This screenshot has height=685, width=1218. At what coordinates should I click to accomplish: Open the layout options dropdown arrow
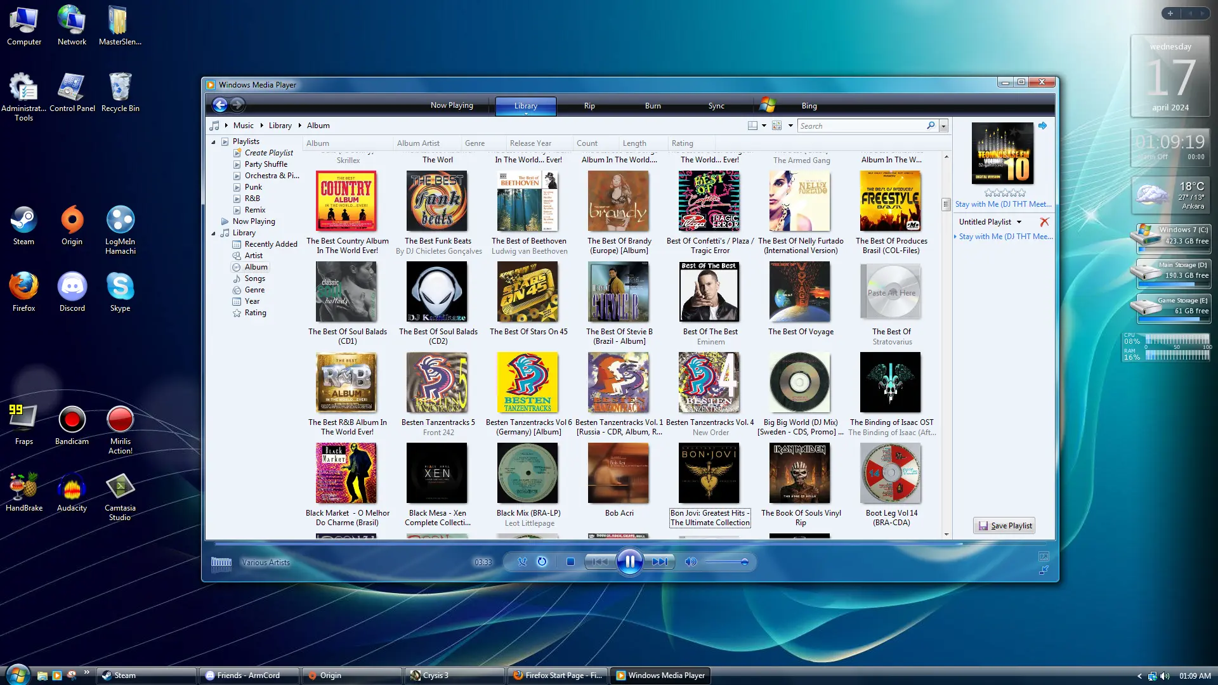[764, 126]
